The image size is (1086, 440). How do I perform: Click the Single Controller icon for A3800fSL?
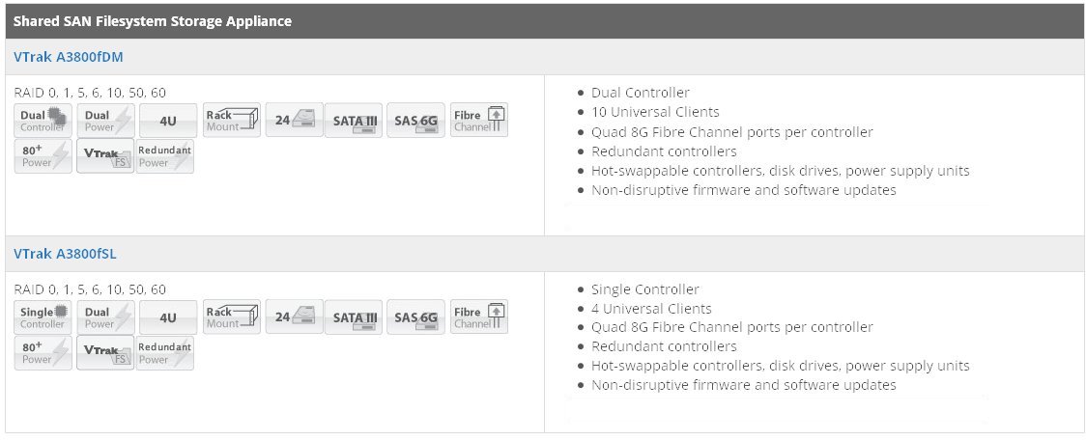click(x=43, y=317)
